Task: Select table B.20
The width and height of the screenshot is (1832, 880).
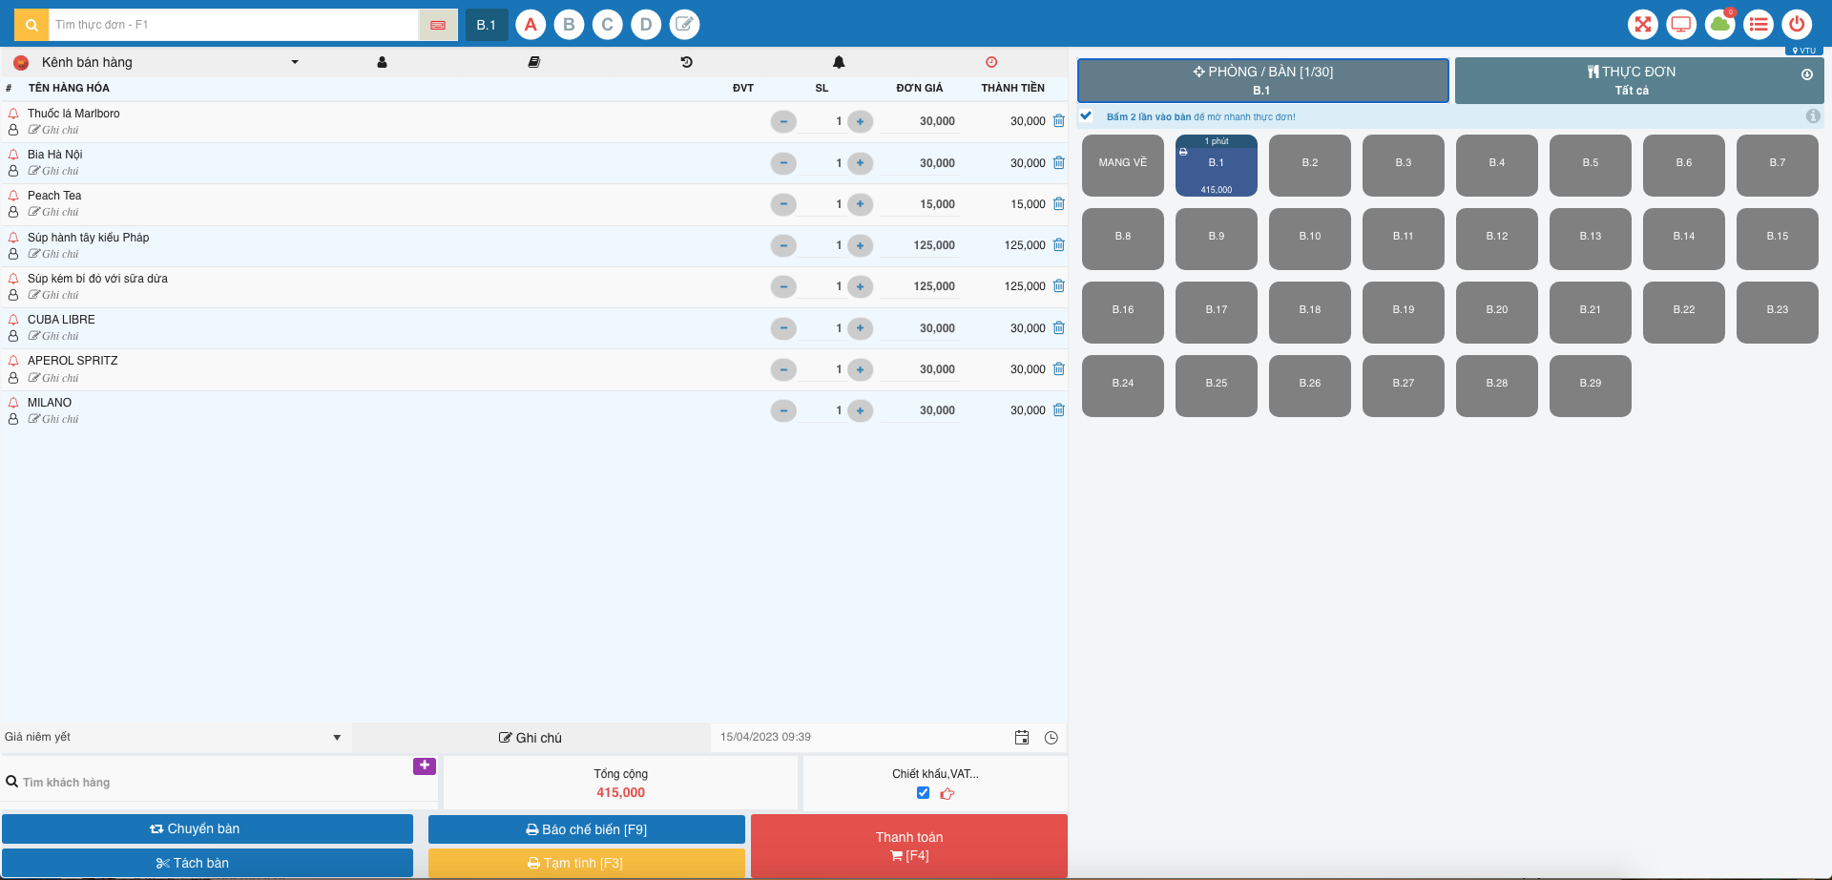Action: (1497, 312)
